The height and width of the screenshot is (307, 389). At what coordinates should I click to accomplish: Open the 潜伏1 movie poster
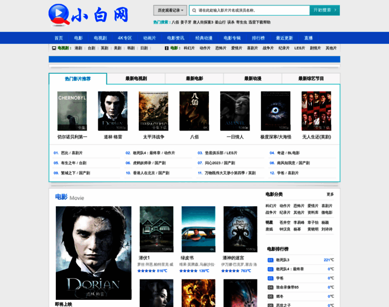coord(156,229)
